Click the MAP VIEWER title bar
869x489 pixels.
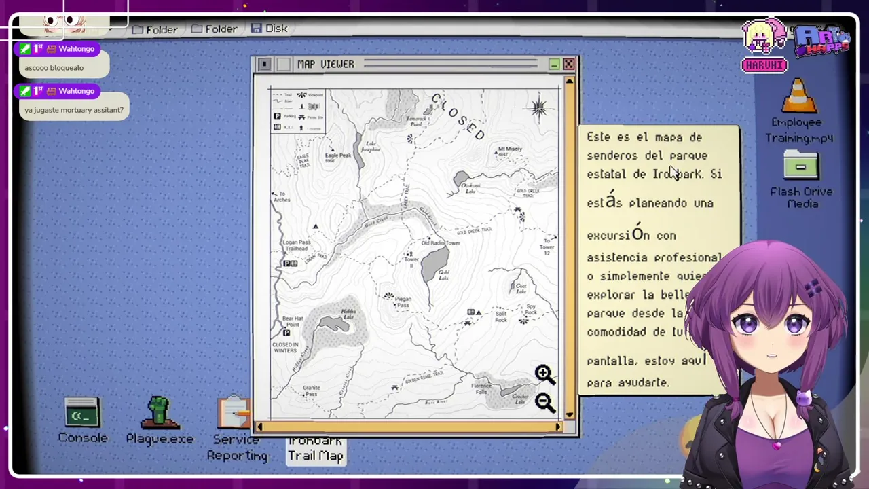coord(415,65)
